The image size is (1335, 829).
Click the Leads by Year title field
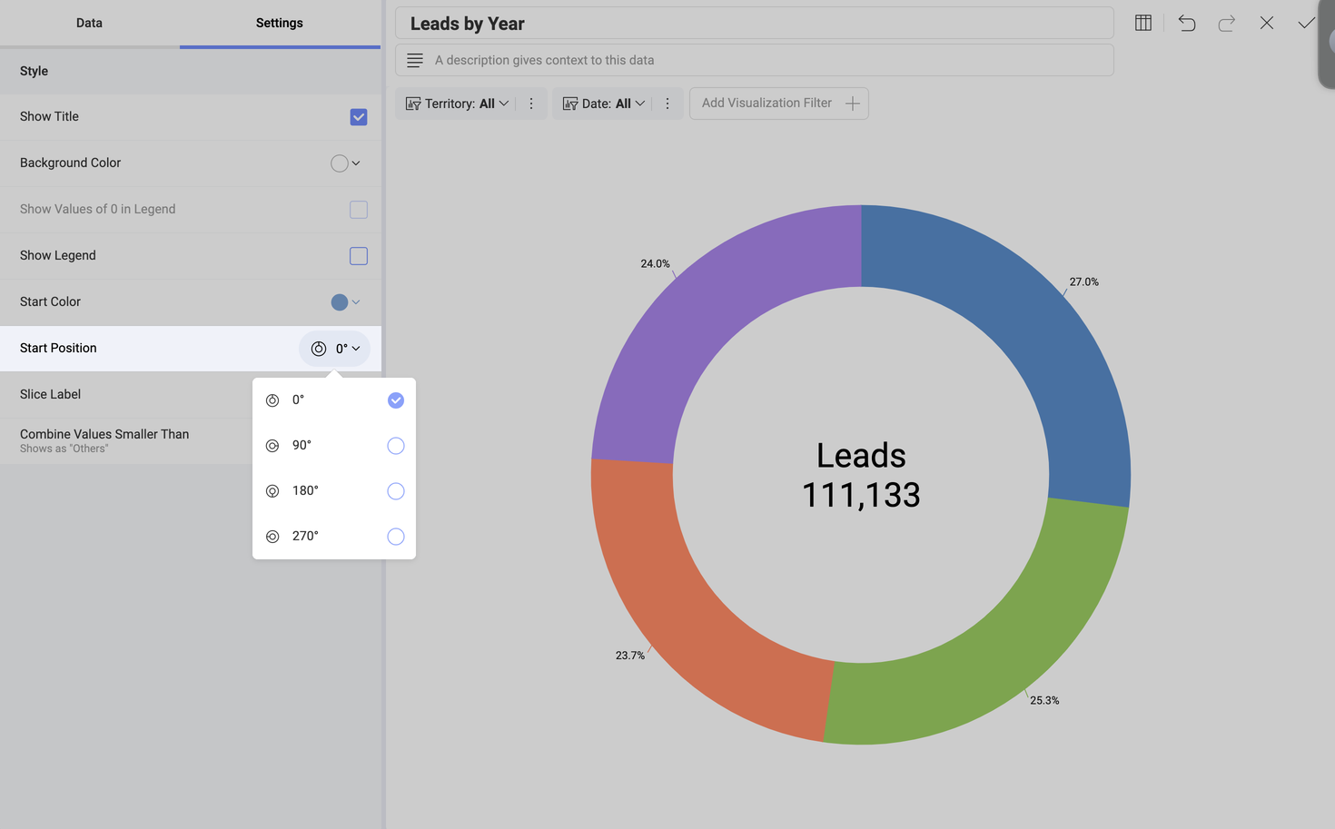coord(754,24)
